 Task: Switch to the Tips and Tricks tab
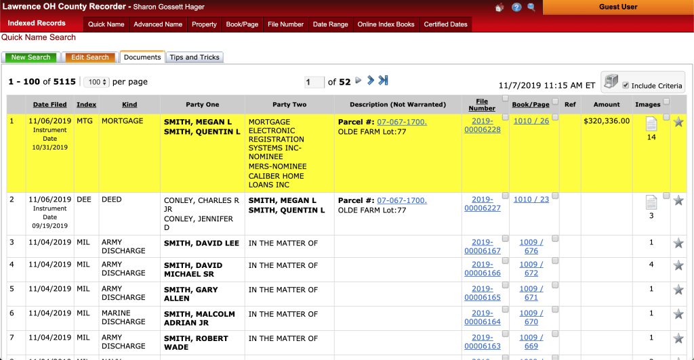[x=195, y=57]
